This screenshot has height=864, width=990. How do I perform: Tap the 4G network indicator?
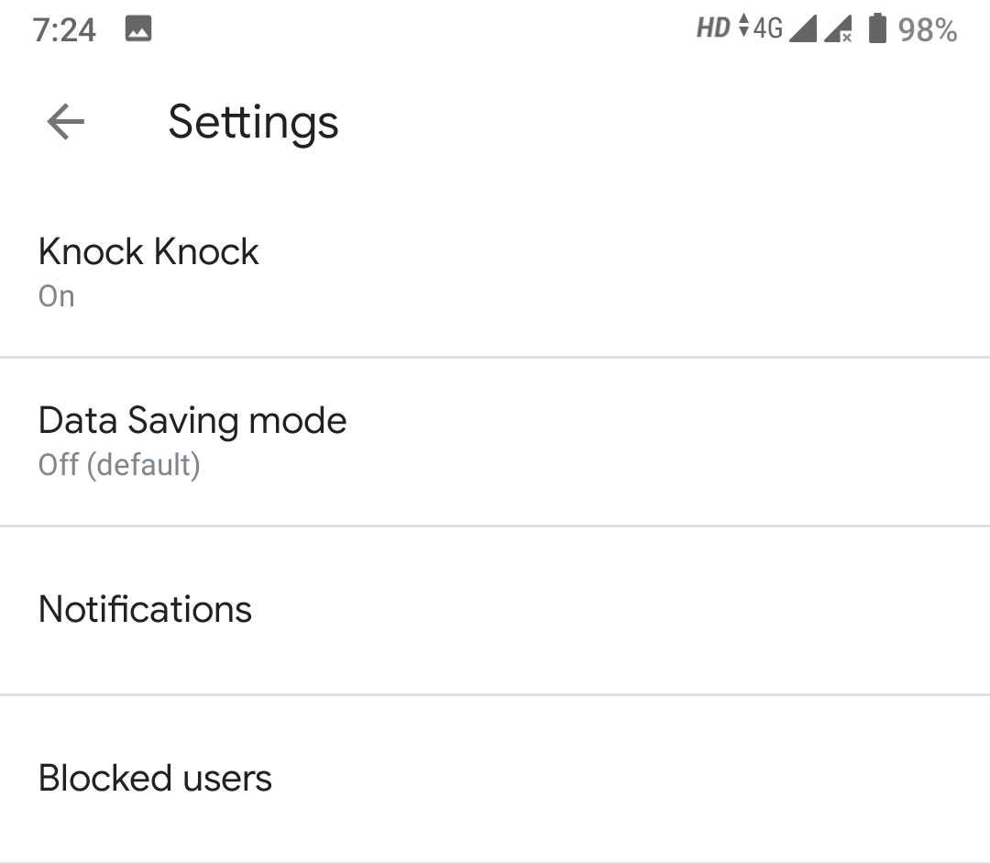coord(768,28)
